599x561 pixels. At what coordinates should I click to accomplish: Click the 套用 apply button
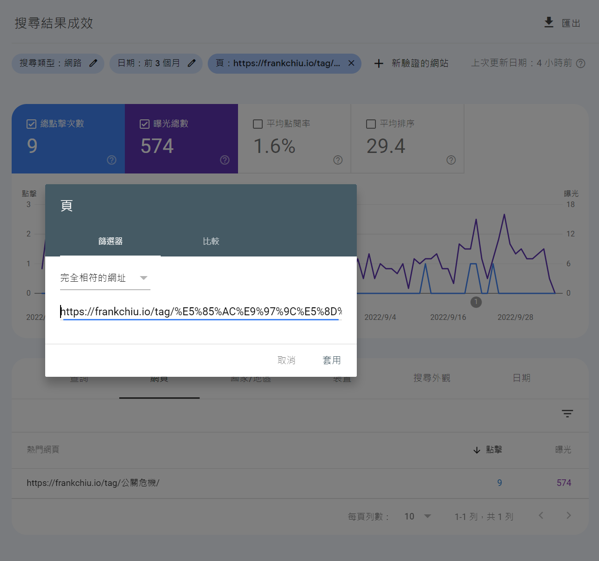[x=332, y=360]
